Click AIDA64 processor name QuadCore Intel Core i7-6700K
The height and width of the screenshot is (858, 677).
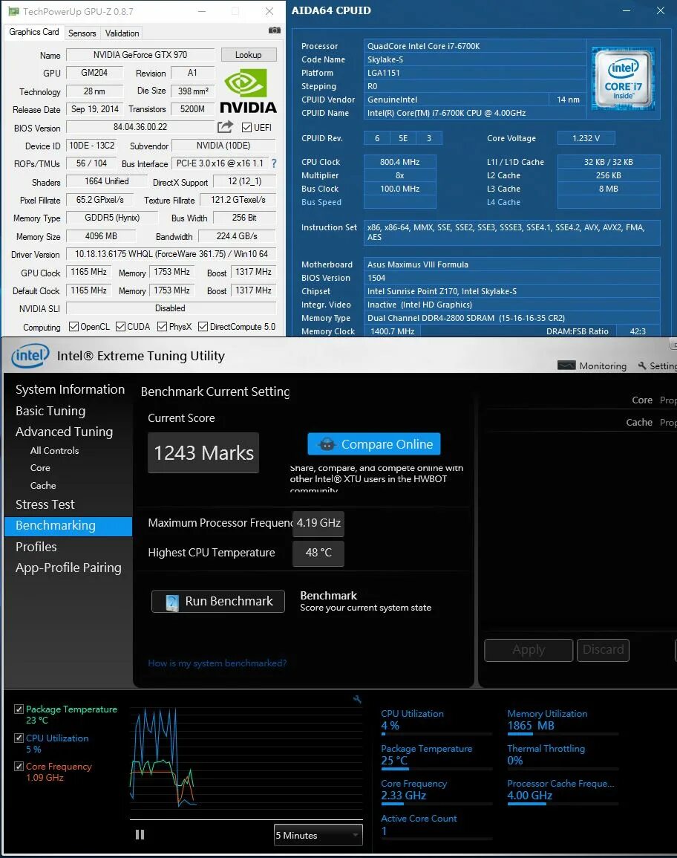click(474, 46)
